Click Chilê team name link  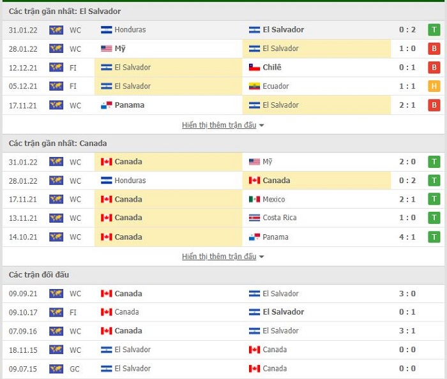point(271,68)
